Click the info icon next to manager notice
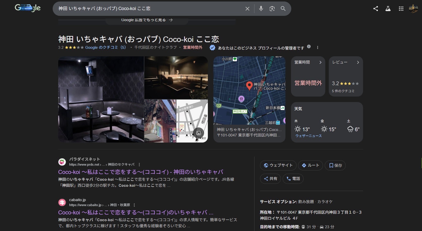 [x=309, y=47]
